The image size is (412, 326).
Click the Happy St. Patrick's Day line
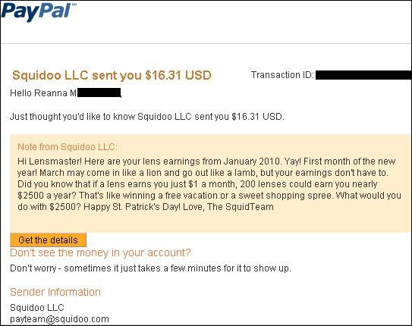click(146, 207)
